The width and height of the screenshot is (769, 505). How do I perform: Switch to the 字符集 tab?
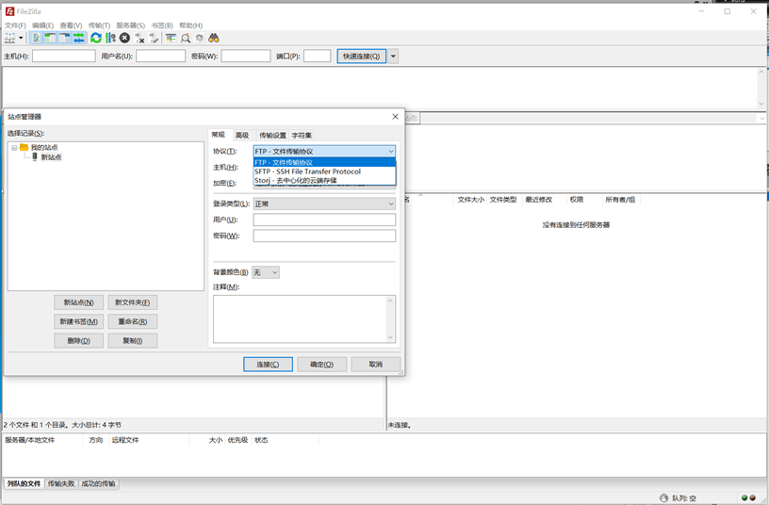[302, 136]
